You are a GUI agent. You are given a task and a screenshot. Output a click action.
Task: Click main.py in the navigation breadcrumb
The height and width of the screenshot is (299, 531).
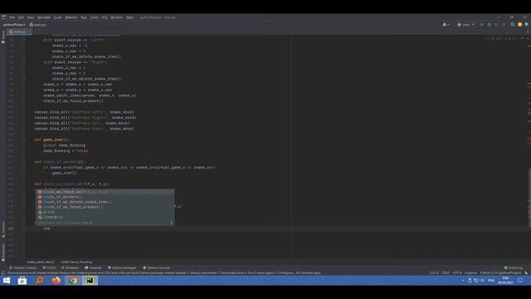[x=38, y=24]
